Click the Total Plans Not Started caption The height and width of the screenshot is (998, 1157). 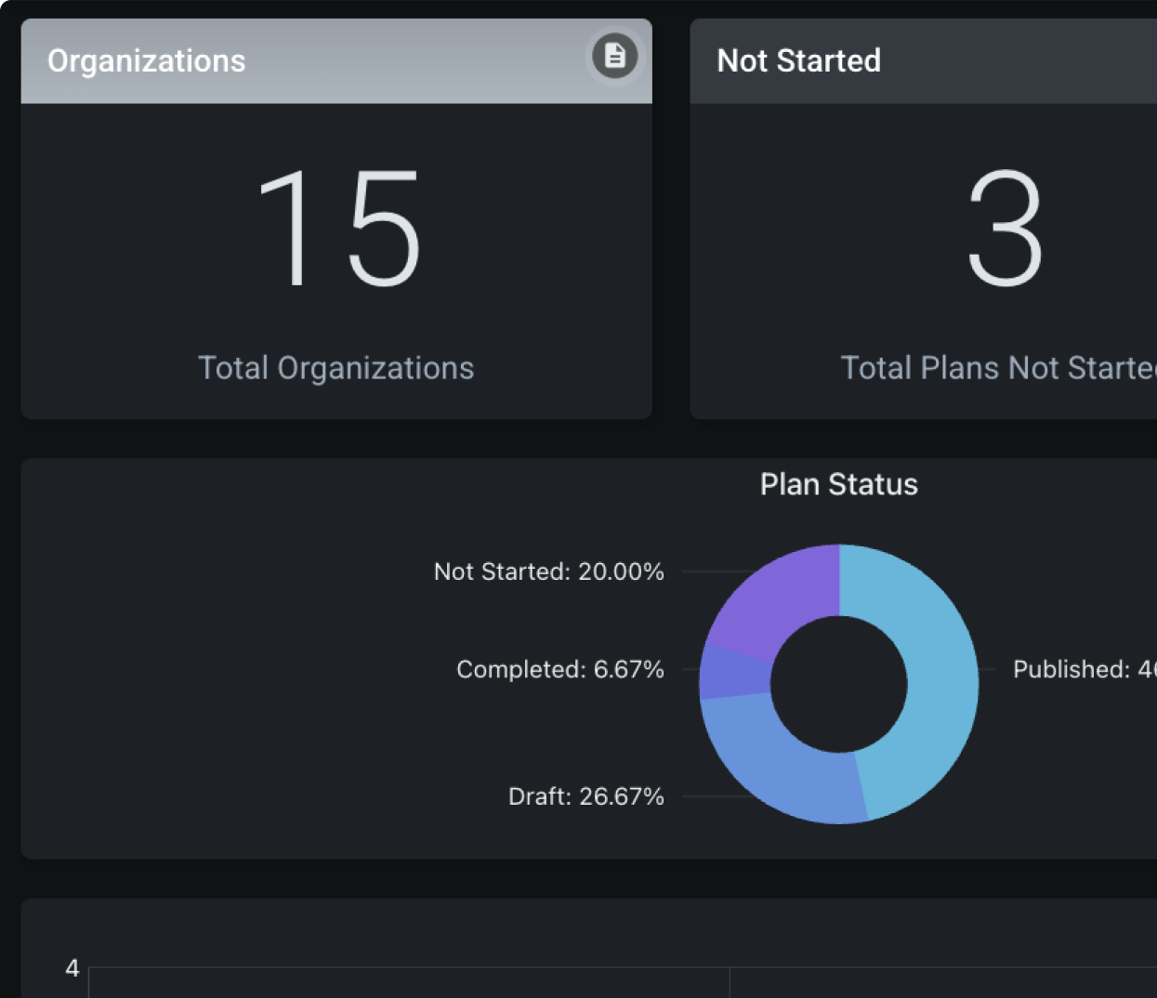pos(998,368)
